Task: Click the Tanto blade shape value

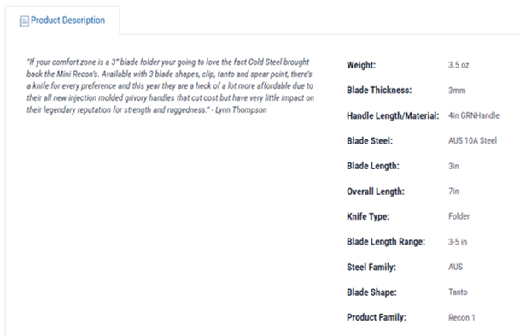Action: (458, 292)
